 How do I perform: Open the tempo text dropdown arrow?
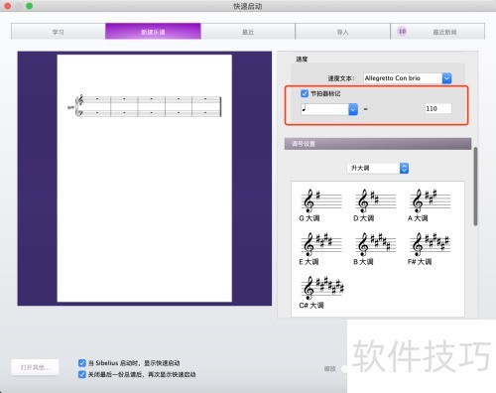446,78
